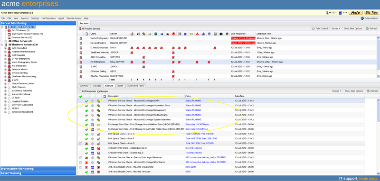Screen dimensions: 380x181
Task: Click white person icon next to JP Tech
Action: pos(9,98)
